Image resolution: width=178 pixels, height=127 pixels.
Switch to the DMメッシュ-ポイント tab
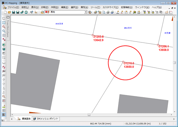click(46, 119)
